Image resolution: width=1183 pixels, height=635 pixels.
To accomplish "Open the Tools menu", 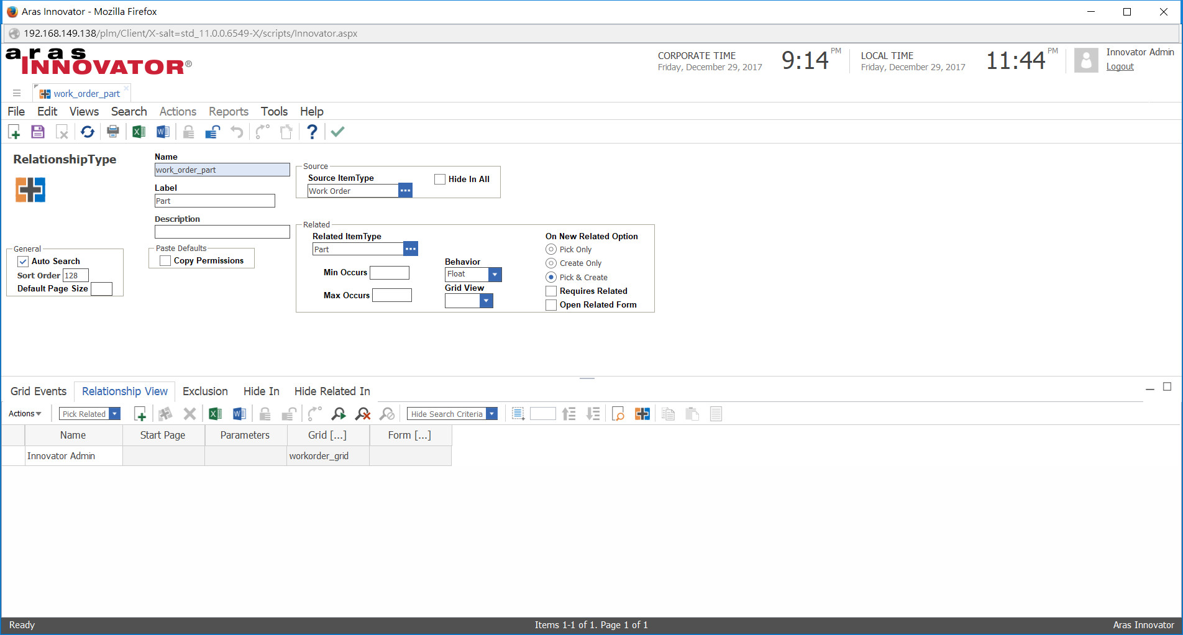I will pos(274,111).
